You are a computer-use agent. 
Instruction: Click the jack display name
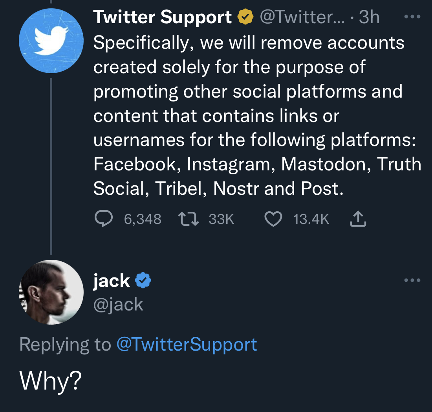(x=112, y=281)
